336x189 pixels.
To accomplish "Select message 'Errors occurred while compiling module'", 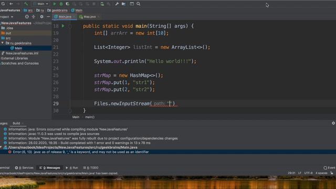I will coord(68,129).
